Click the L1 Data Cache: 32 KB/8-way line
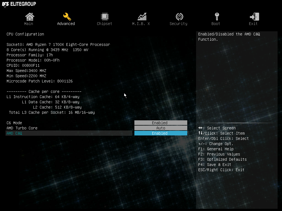Screen dimensions: 282x211 (51, 102)
